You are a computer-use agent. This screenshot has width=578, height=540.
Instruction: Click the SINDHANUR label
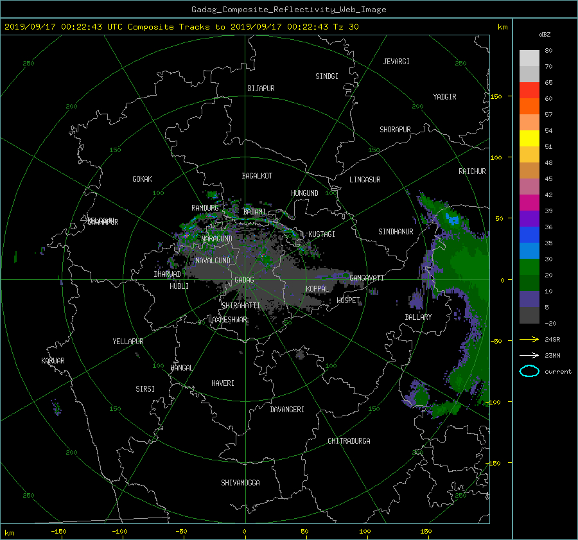click(396, 232)
